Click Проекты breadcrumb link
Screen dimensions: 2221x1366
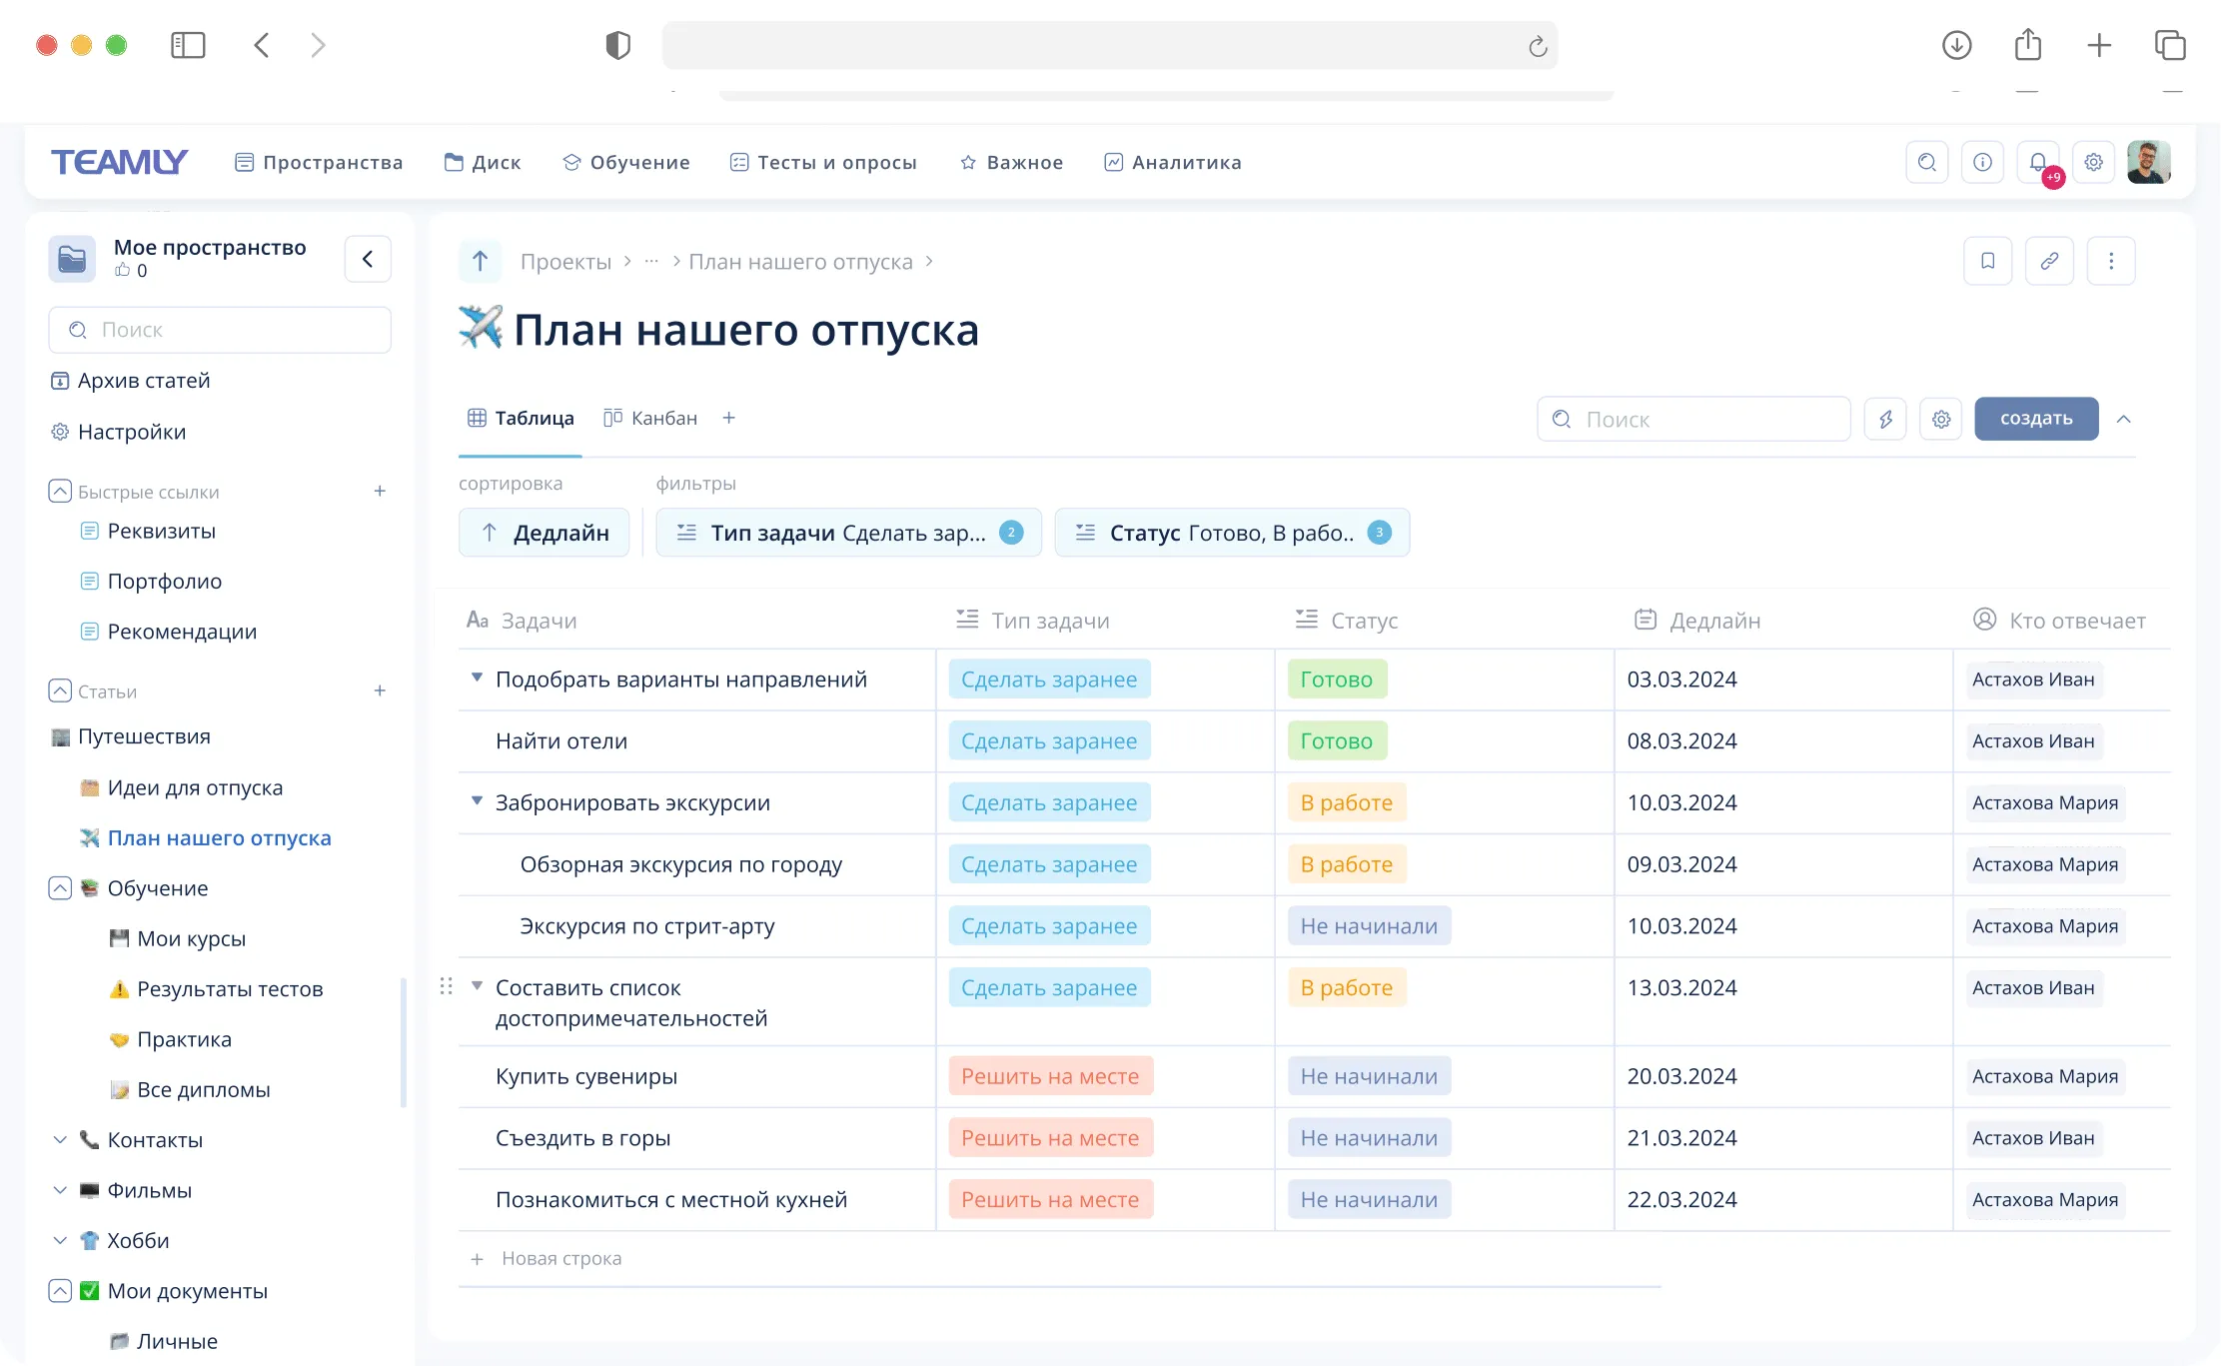(565, 262)
